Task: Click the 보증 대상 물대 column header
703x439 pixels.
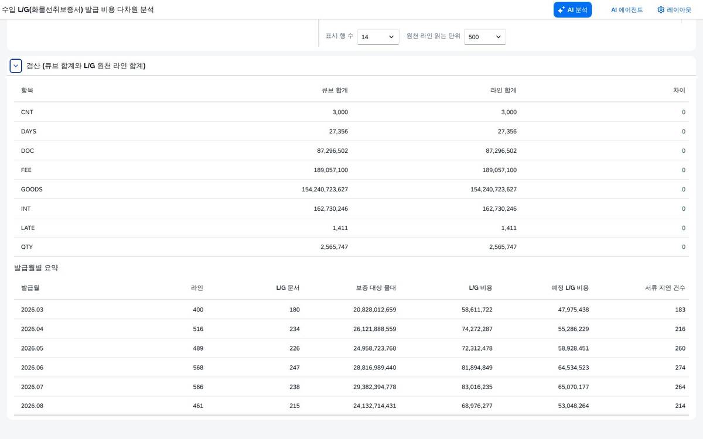Action: pos(376,287)
